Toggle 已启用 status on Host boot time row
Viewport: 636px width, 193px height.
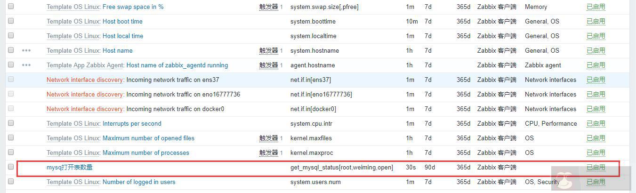pyautogui.click(x=596, y=21)
